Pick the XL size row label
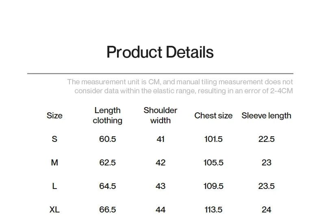The height and width of the screenshot is (221, 321). pyautogui.click(x=54, y=210)
